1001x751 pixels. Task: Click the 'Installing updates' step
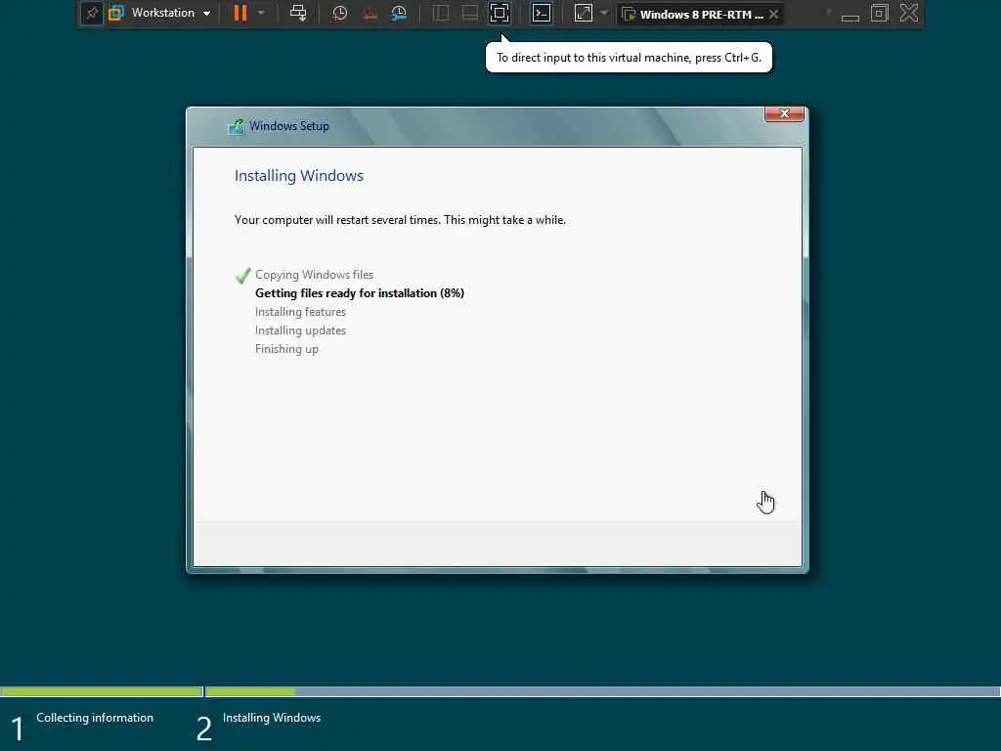300,331
